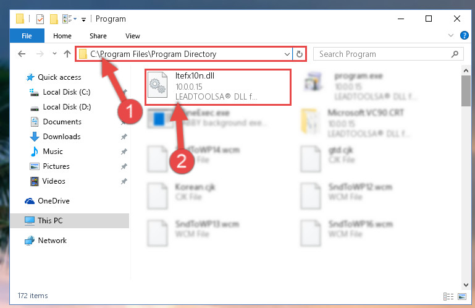Switch to the View ribbon tab
The image size is (475, 308).
[133, 36]
